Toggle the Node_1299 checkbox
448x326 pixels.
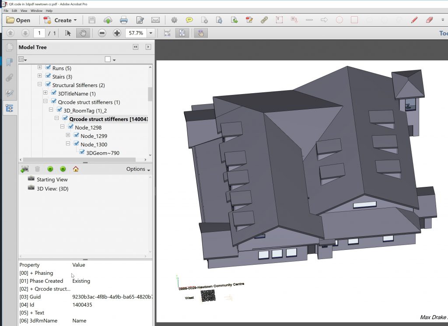pyautogui.click(x=77, y=136)
